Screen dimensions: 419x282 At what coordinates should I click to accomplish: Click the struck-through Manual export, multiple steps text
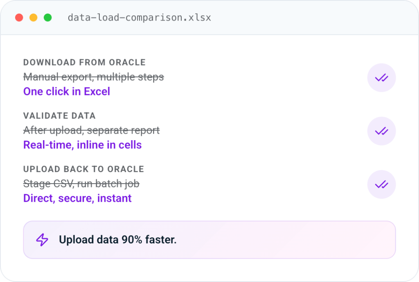[x=94, y=77]
